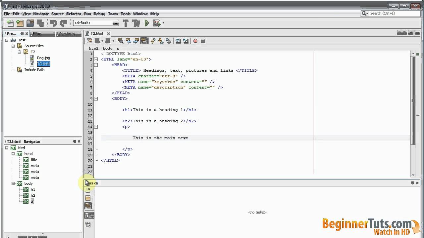
Task: Toggle the Tasks filter funnel button
Action: [x=89, y=216]
